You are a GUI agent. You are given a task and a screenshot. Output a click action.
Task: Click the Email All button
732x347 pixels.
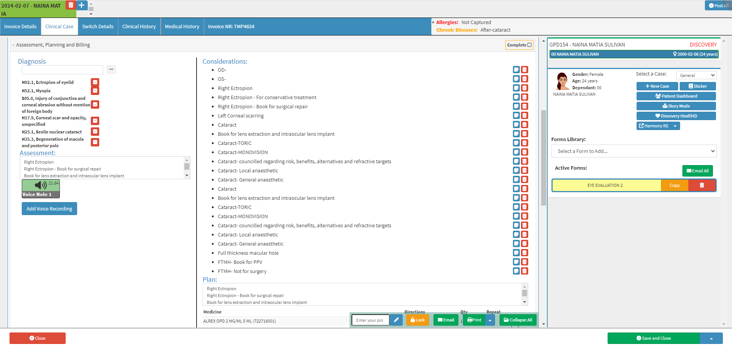coord(697,171)
